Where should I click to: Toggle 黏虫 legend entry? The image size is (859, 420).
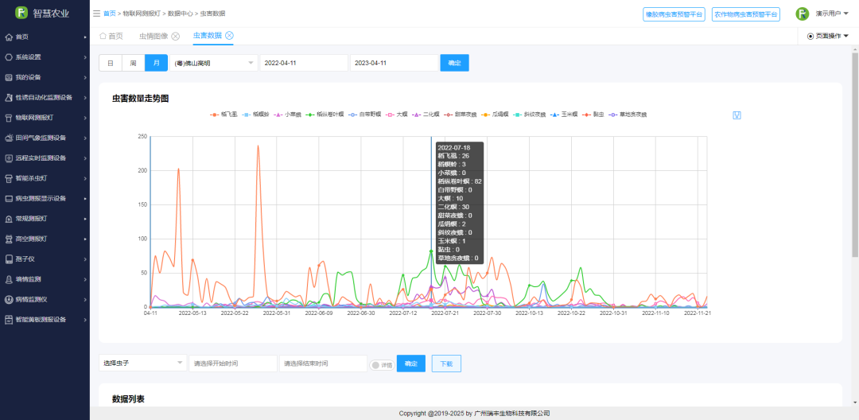(594, 115)
